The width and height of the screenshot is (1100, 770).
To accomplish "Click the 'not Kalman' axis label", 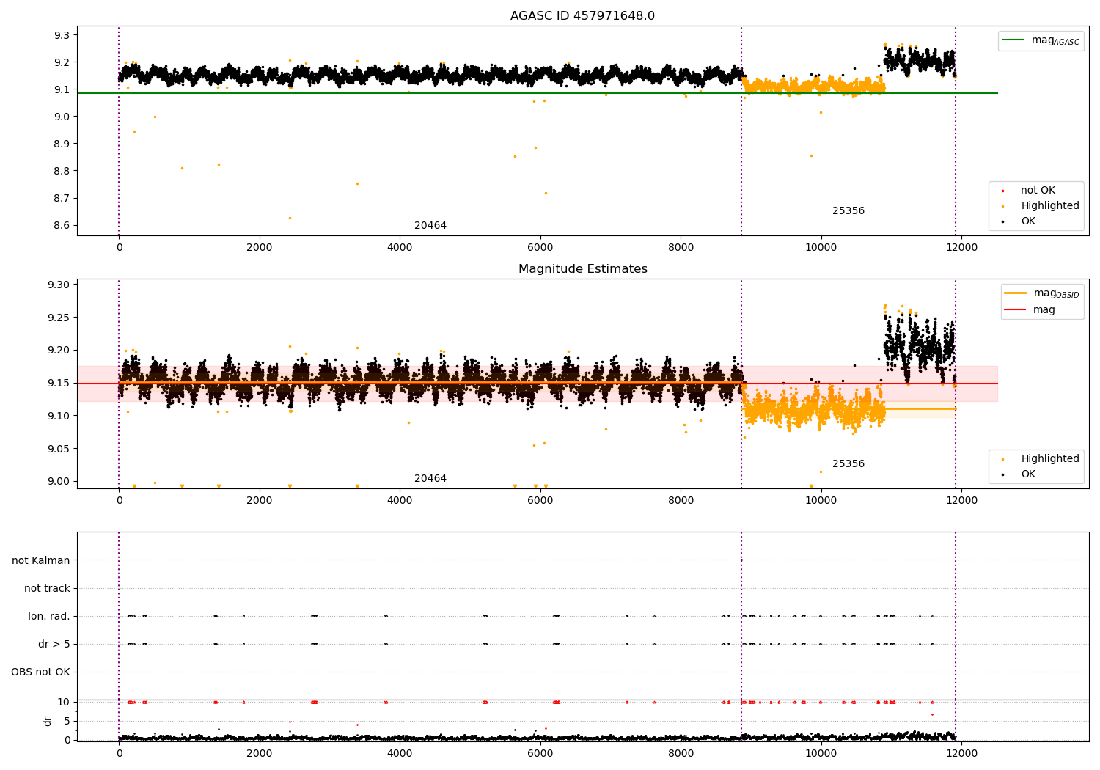I will tap(41, 561).
